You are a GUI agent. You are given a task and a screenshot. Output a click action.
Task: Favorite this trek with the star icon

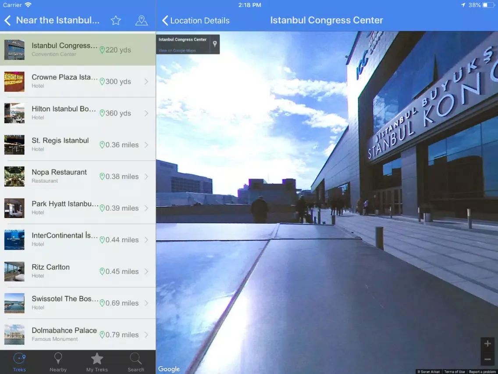[116, 20]
